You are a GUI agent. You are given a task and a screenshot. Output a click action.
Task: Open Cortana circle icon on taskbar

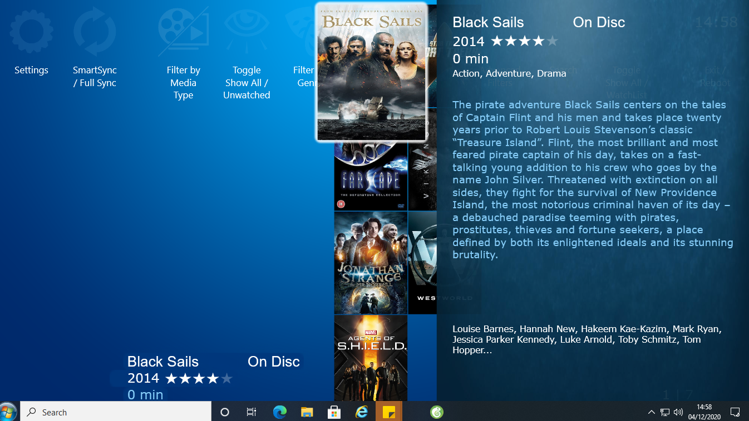(x=225, y=412)
